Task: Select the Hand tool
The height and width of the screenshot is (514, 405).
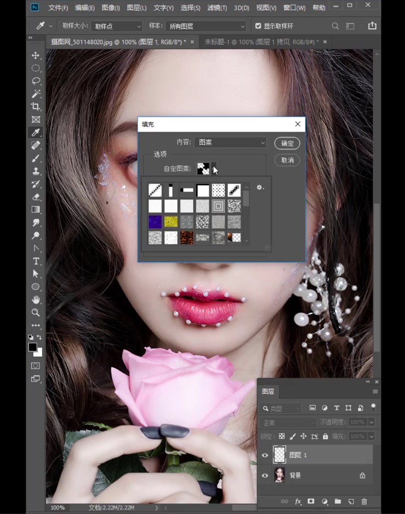Action: [36, 300]
